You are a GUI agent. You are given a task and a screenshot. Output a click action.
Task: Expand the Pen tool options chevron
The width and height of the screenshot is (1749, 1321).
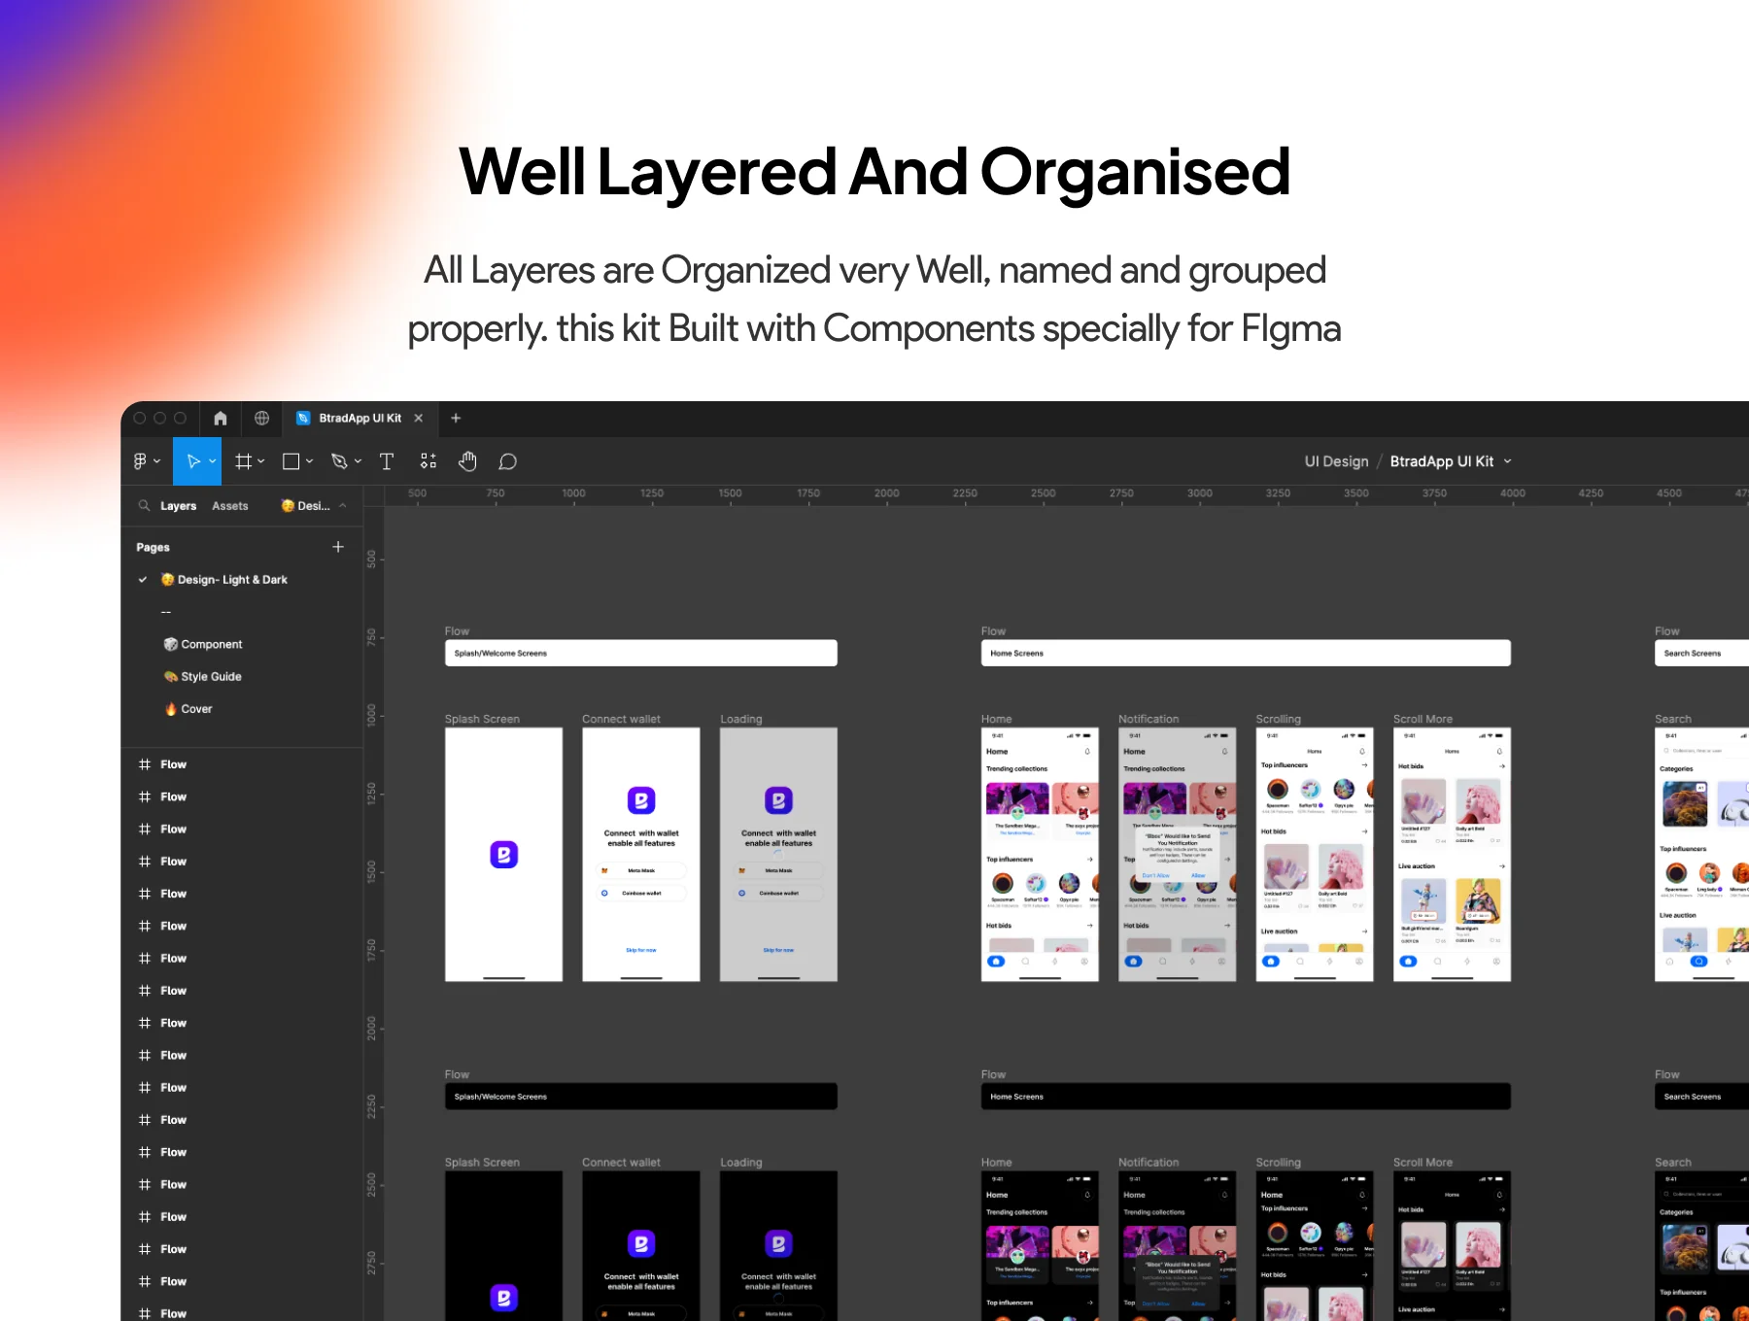click(x=358, y=461)
